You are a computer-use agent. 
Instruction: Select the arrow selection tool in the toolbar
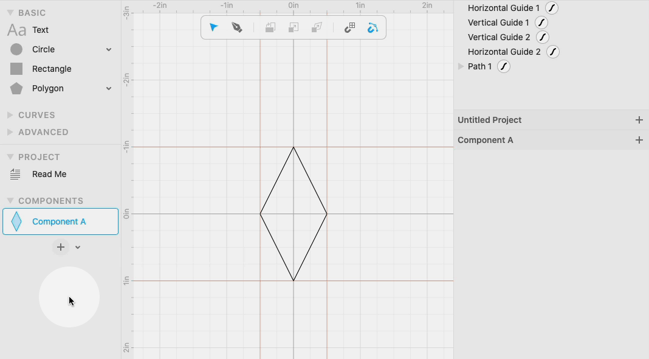[x=213, y=27]
